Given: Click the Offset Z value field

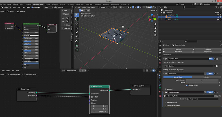Looking at the screenshot, I should [x=99, y=112].
